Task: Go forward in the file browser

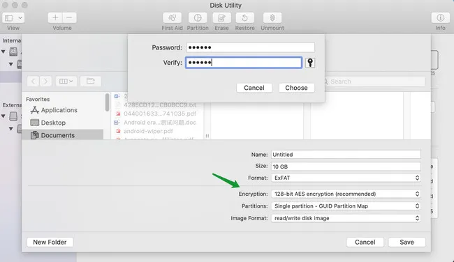Action: (x=45, y=81)
